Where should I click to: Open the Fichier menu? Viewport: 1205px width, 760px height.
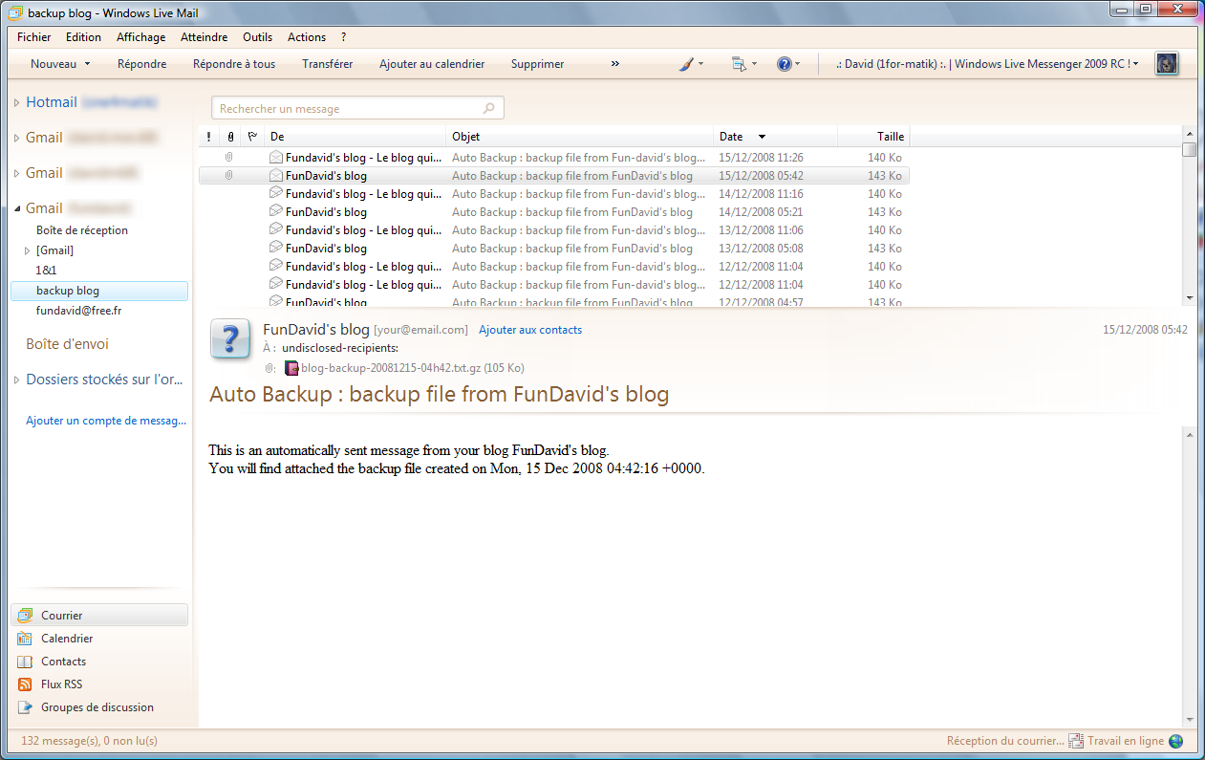(34, 37)
